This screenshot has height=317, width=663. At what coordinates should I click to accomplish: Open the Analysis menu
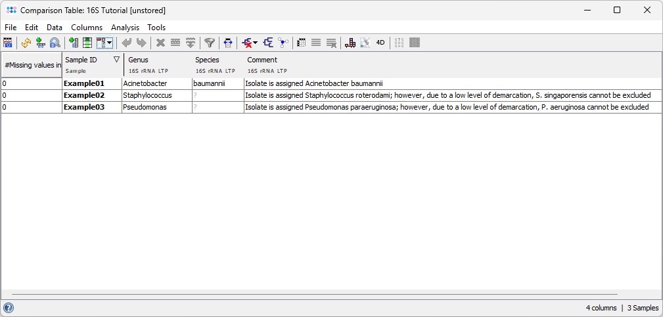[125, 28]
